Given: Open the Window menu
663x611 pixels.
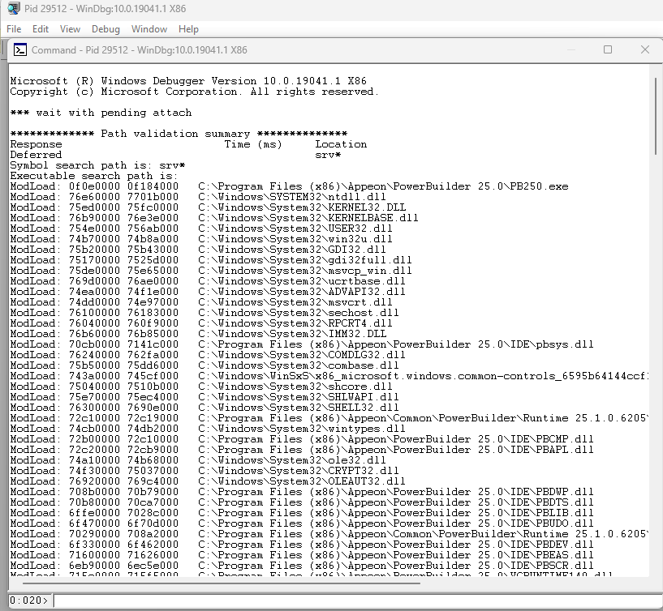Looking at the screenshot, I should (x=149, y=29).
